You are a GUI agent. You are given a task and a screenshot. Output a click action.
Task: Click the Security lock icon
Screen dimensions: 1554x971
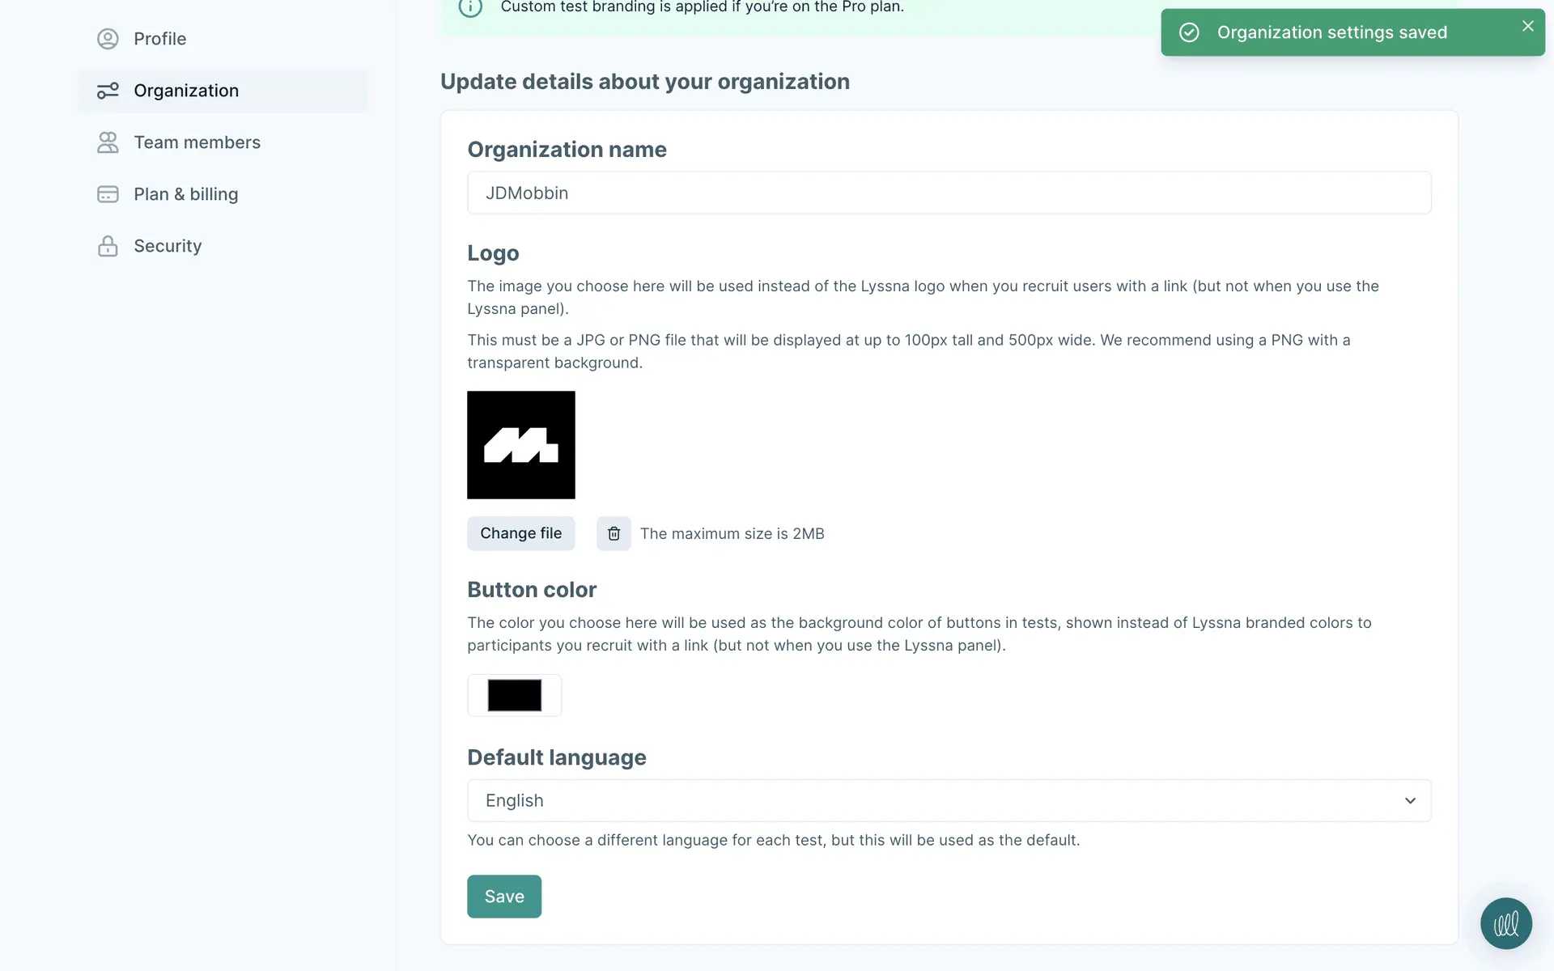tap(108, 246)
